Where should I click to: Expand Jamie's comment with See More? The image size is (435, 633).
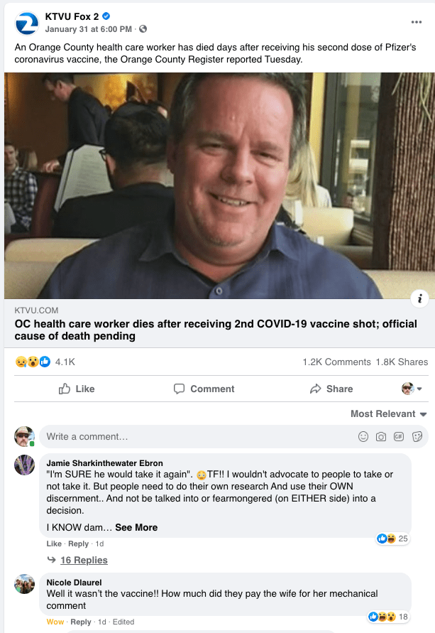[x=136, y=527]
